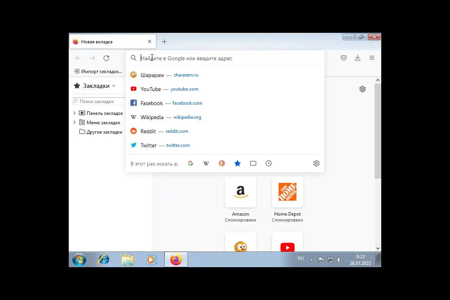Click the page scrollbar up arrow

(378, 80)
